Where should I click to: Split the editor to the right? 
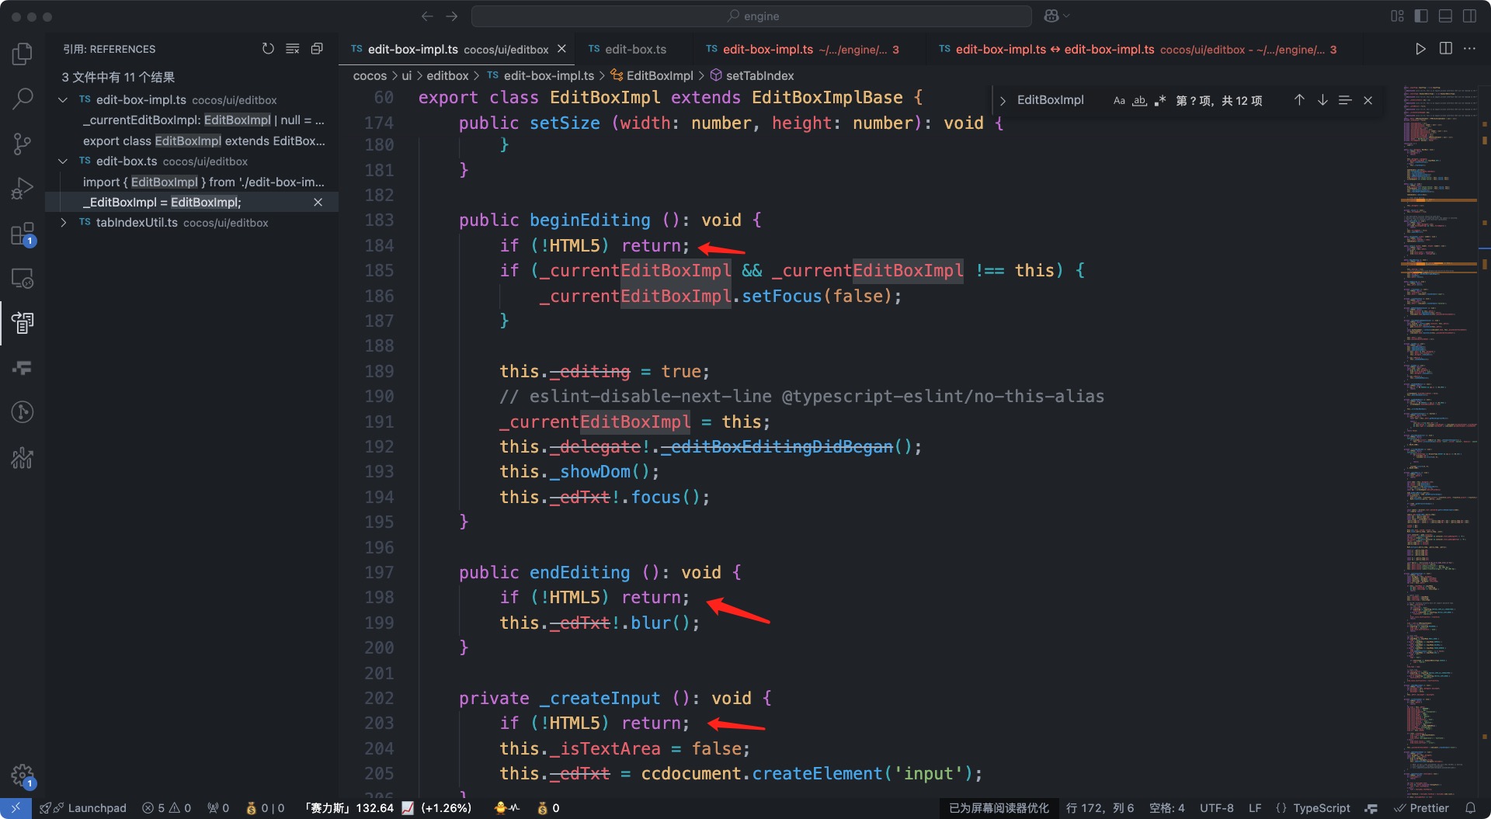tap(1445, 49)
